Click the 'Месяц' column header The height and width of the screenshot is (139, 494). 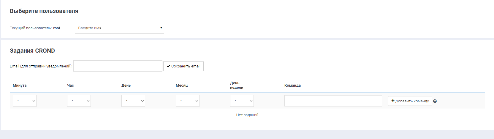pyautogui.click(x=182, y=85)
